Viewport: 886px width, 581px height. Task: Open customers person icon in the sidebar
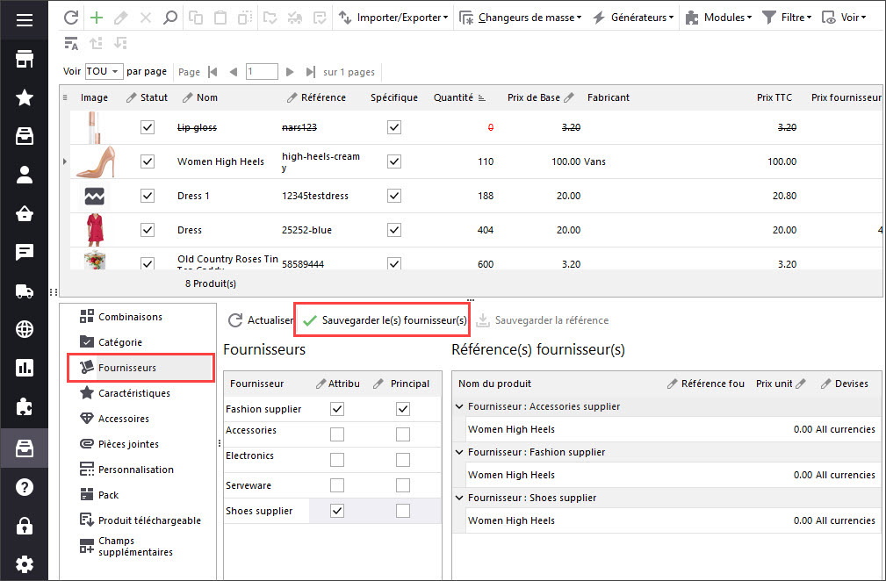pos(25,175)
